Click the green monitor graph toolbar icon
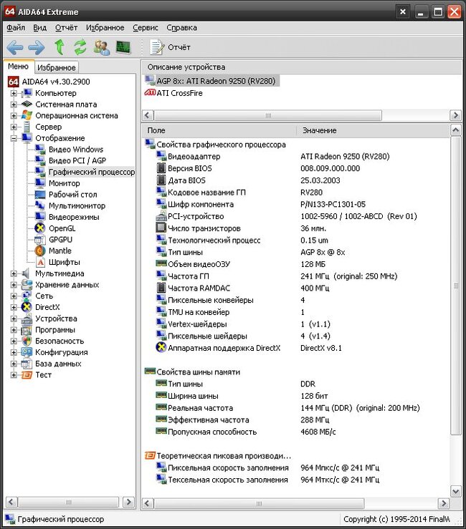Image resolution: width=466 pixels, height=529 pixels. (124, 47)
